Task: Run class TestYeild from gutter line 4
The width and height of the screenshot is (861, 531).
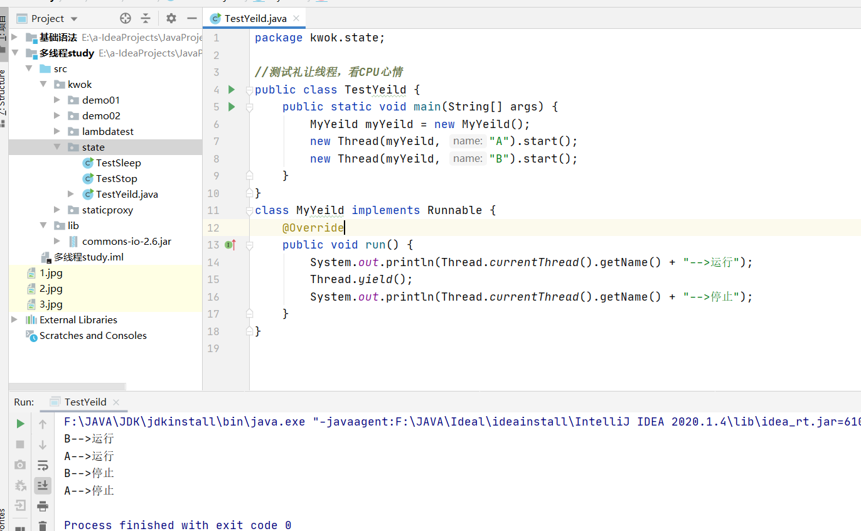Action: (x=232, y=90)
